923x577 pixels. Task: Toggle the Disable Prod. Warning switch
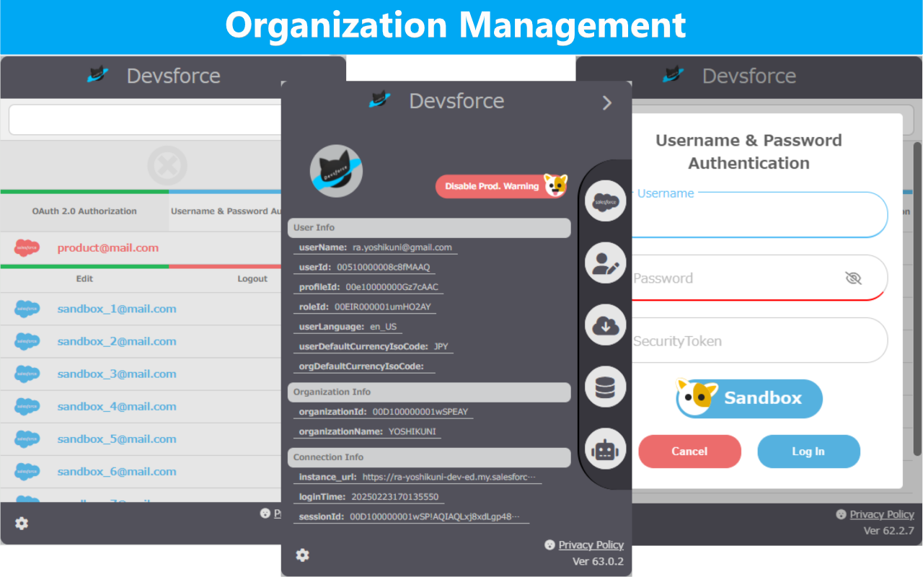[x=501, y=185]
